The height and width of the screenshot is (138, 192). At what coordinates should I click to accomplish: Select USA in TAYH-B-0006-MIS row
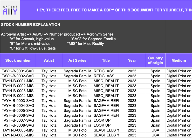[x=155, y=135]
